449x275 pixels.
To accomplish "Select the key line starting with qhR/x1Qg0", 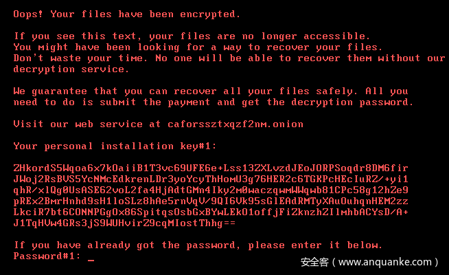I will point(210,190).
